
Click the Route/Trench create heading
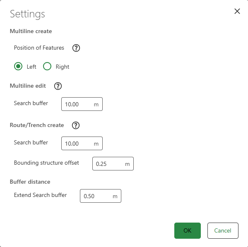pos(37,125)
